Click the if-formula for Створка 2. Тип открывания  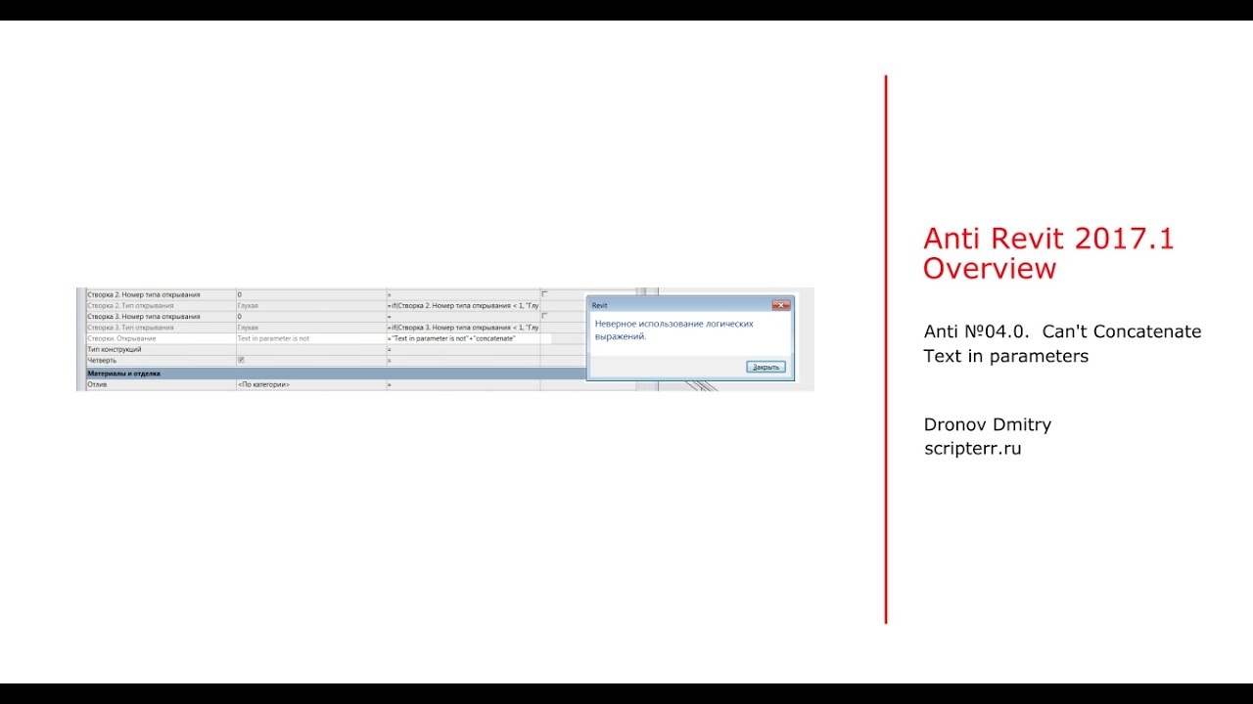pos(462,305)
